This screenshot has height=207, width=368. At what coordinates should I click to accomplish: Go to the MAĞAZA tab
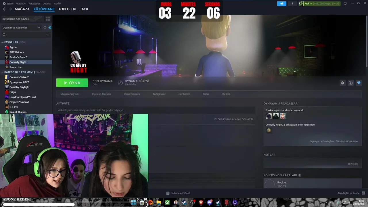pos(22,9)
